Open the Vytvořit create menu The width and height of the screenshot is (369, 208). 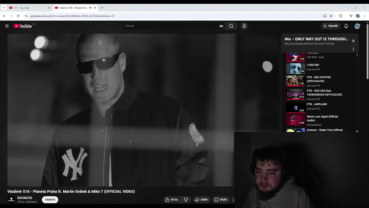point(331,26)
